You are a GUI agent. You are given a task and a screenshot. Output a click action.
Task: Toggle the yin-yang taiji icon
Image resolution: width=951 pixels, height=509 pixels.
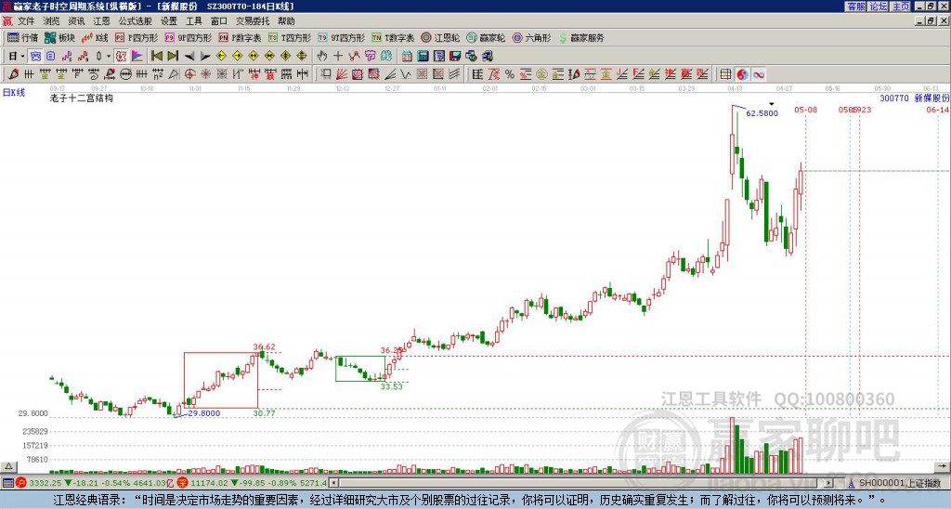tap(742, 74)
